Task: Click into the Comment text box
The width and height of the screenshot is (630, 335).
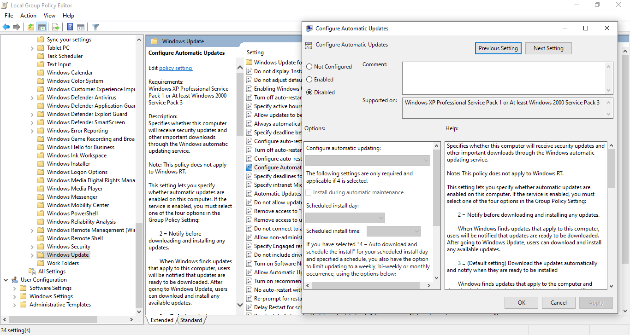Action: click(504, 78)
